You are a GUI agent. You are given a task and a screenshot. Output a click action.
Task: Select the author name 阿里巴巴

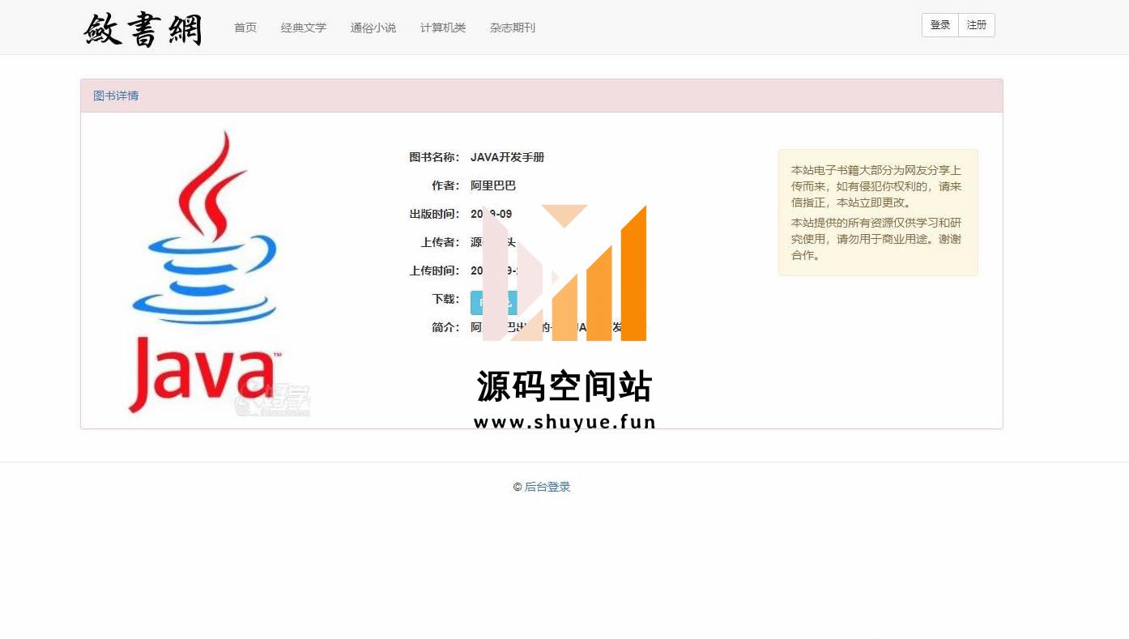pyautogui.click(x=493, y=185)
